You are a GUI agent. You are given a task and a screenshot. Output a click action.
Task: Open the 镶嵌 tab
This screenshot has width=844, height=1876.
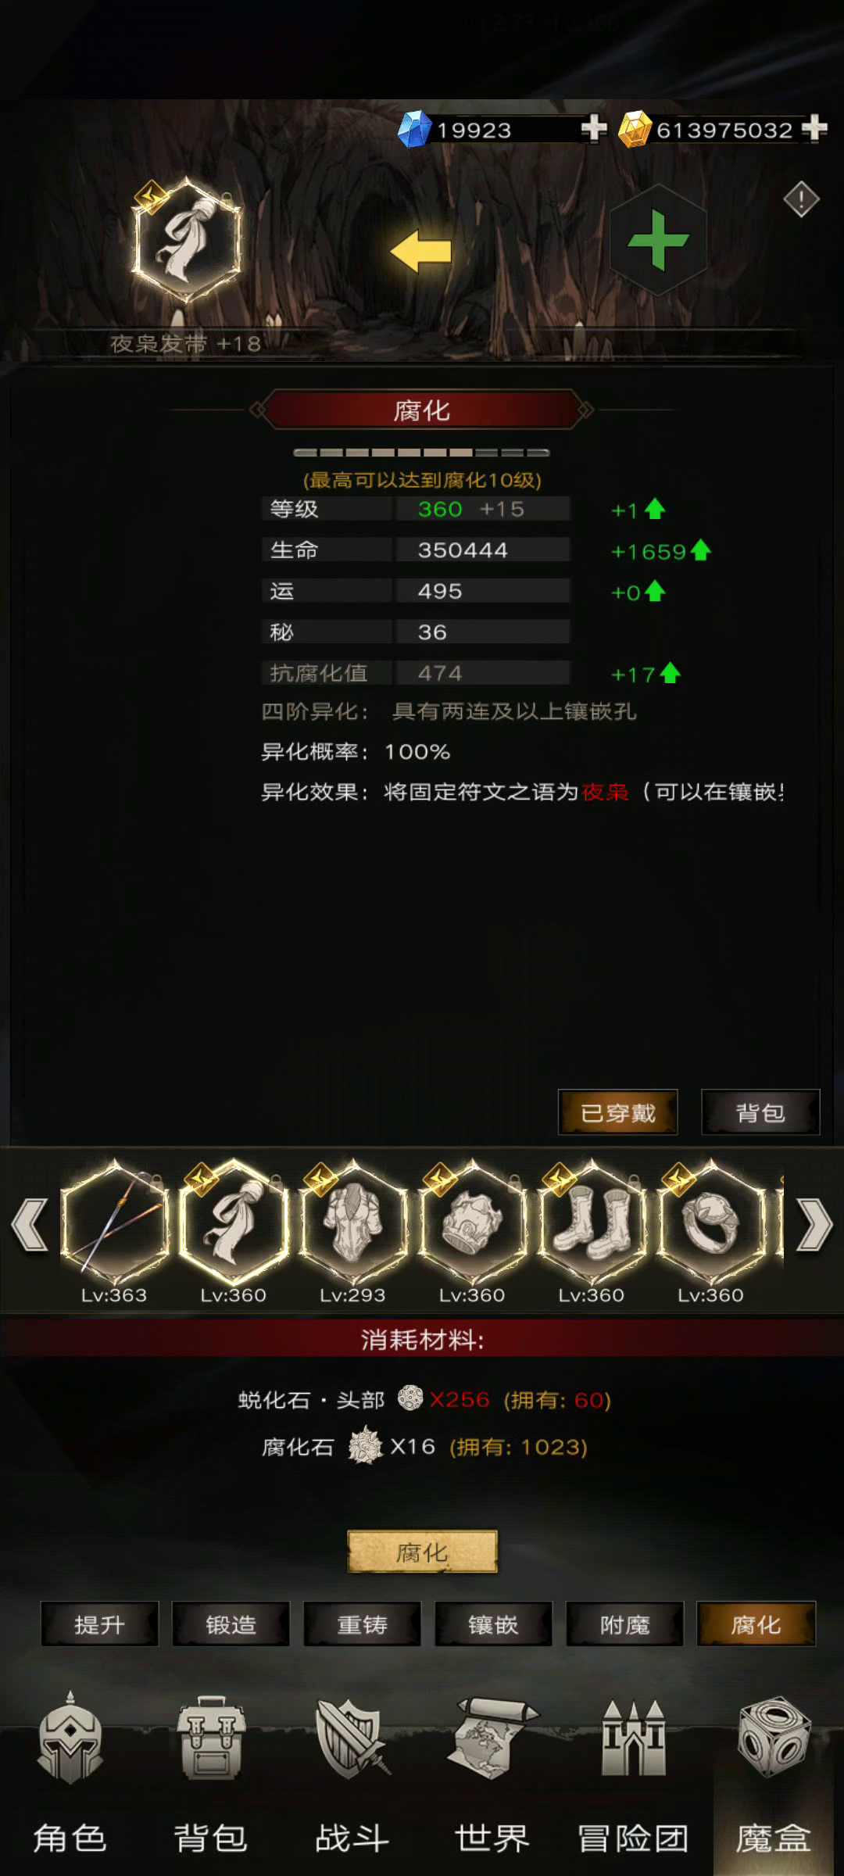tap(493, 1624)
